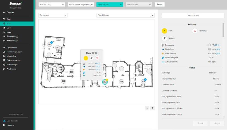Click the gear icon beside Inställningar
This screenshot has height=130, width=227.
[x=4, y=64]
